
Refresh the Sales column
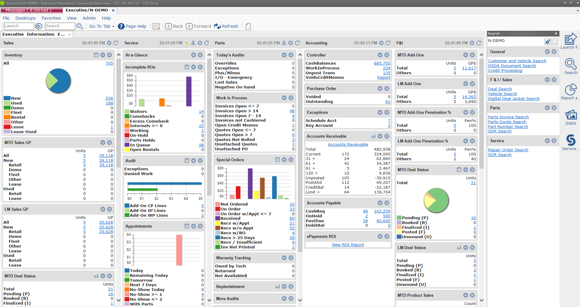coord(116,43)
